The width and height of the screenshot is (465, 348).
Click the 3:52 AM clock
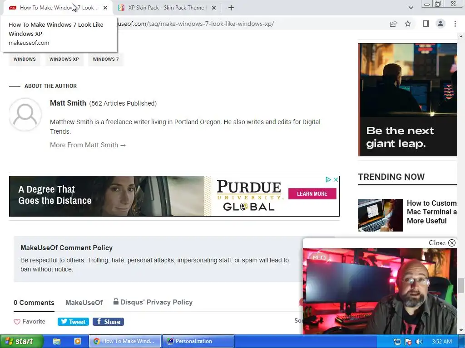pos(442,342)
